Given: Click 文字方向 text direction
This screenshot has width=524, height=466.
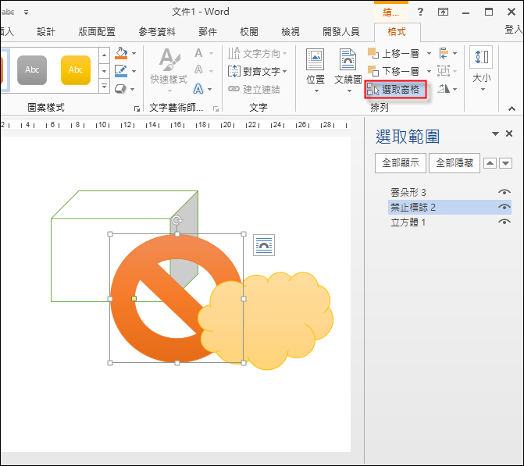Looking at the screenshot, I should 258,53.
